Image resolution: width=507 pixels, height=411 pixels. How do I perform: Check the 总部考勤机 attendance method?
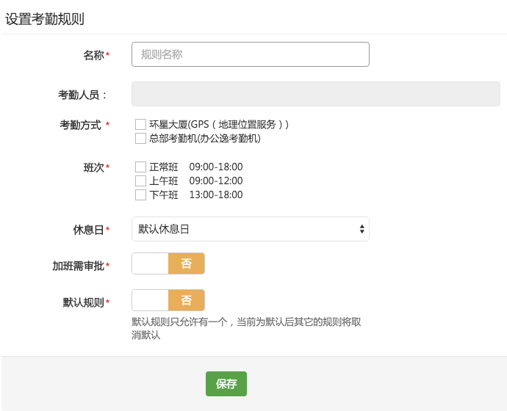click(140, 138)
